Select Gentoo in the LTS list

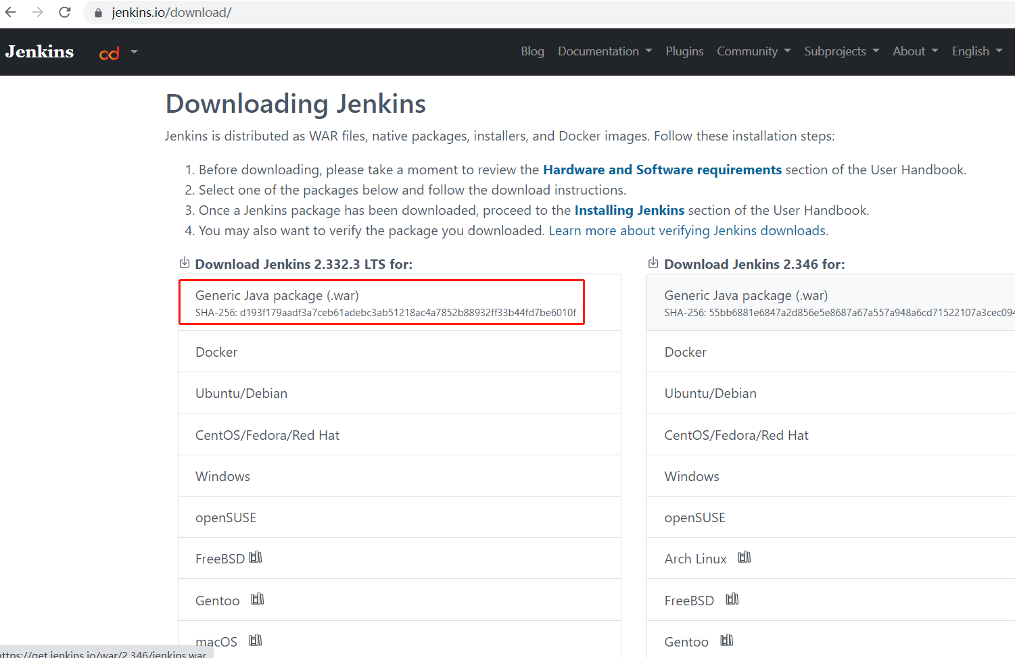coord(399,600)
